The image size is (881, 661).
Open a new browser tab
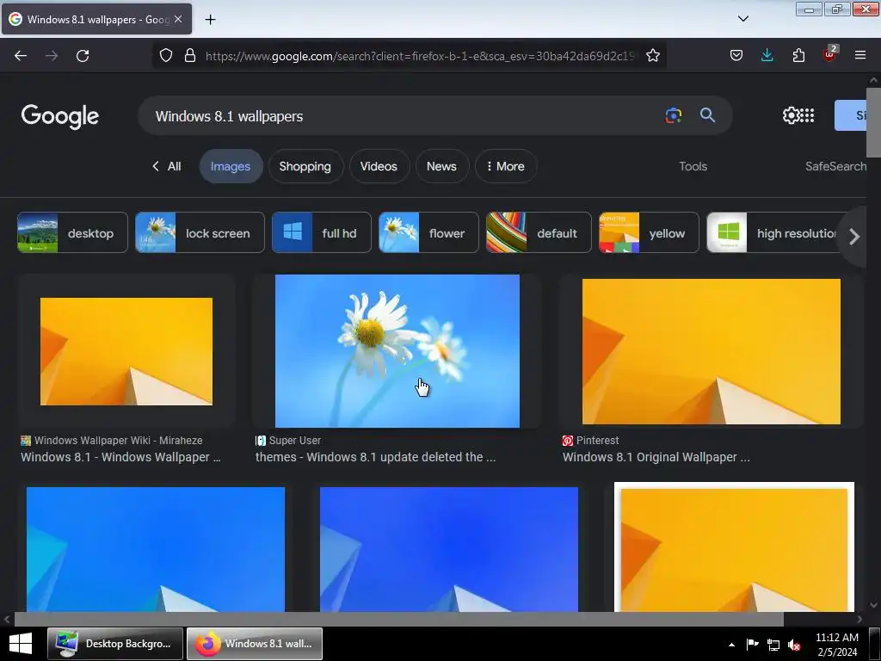(x=210, y=19)
